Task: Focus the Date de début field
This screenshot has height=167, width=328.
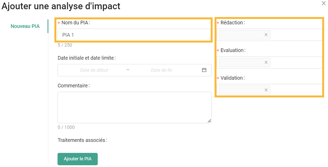Action: pos(94,70)
